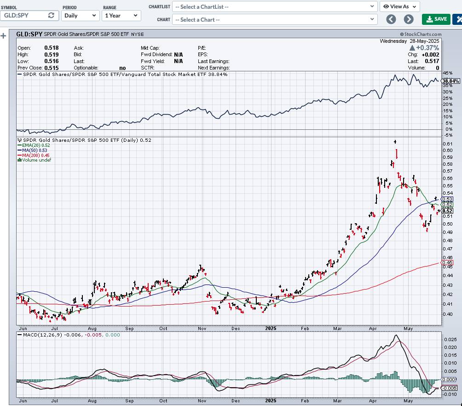Click the EMA(20) 0.52 legend entry
The width and height of the screenshot is (462, 406).
pos(34,145)
